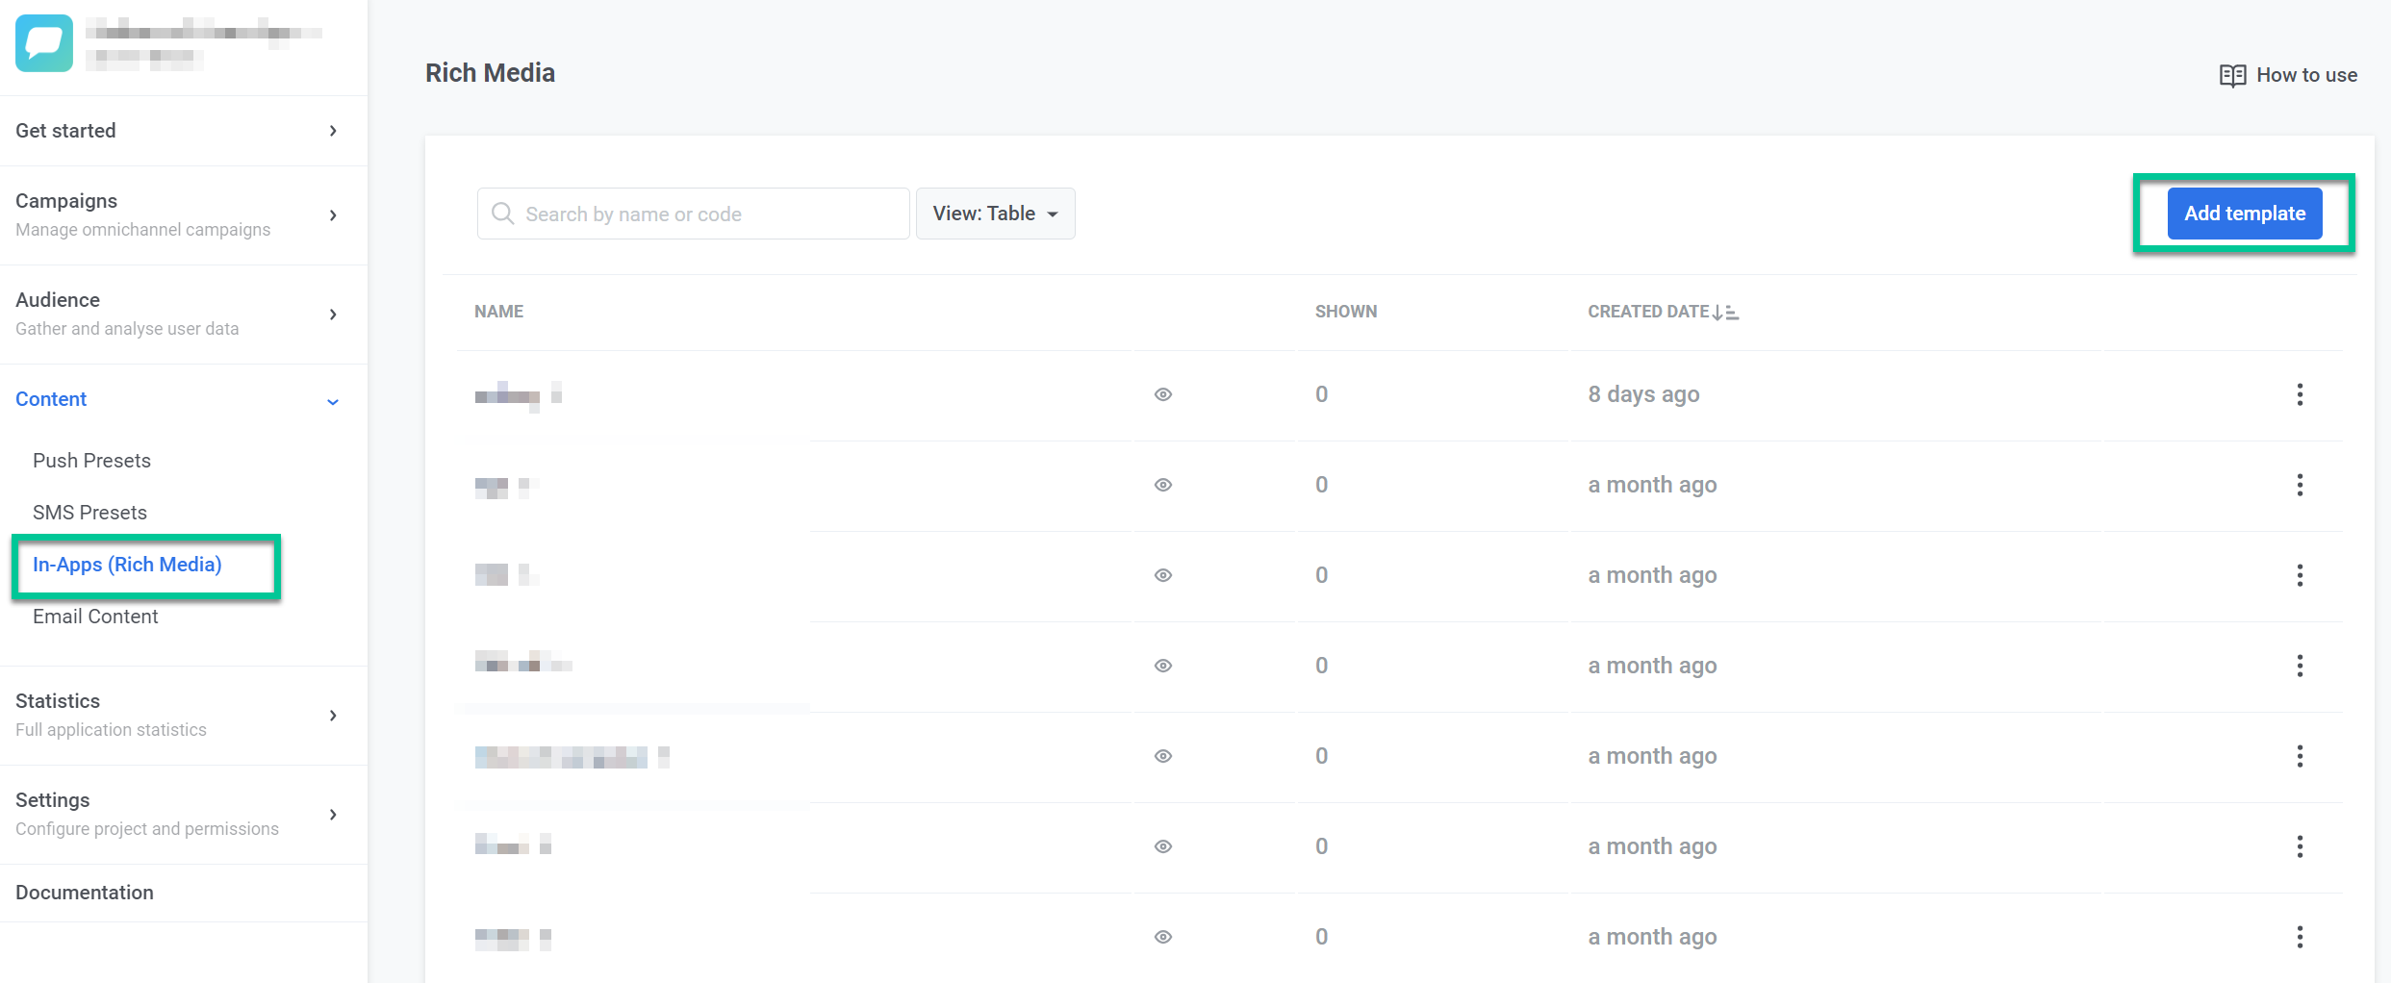Click the eye icon on the sixth template row

coord(1163,846)
